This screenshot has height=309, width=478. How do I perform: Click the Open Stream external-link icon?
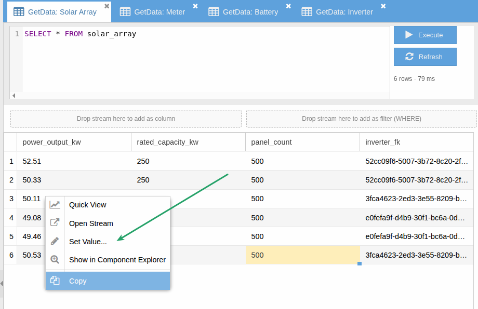click(55, 222)
